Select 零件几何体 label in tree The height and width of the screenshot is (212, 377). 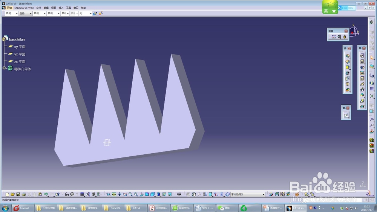[22, 69]
